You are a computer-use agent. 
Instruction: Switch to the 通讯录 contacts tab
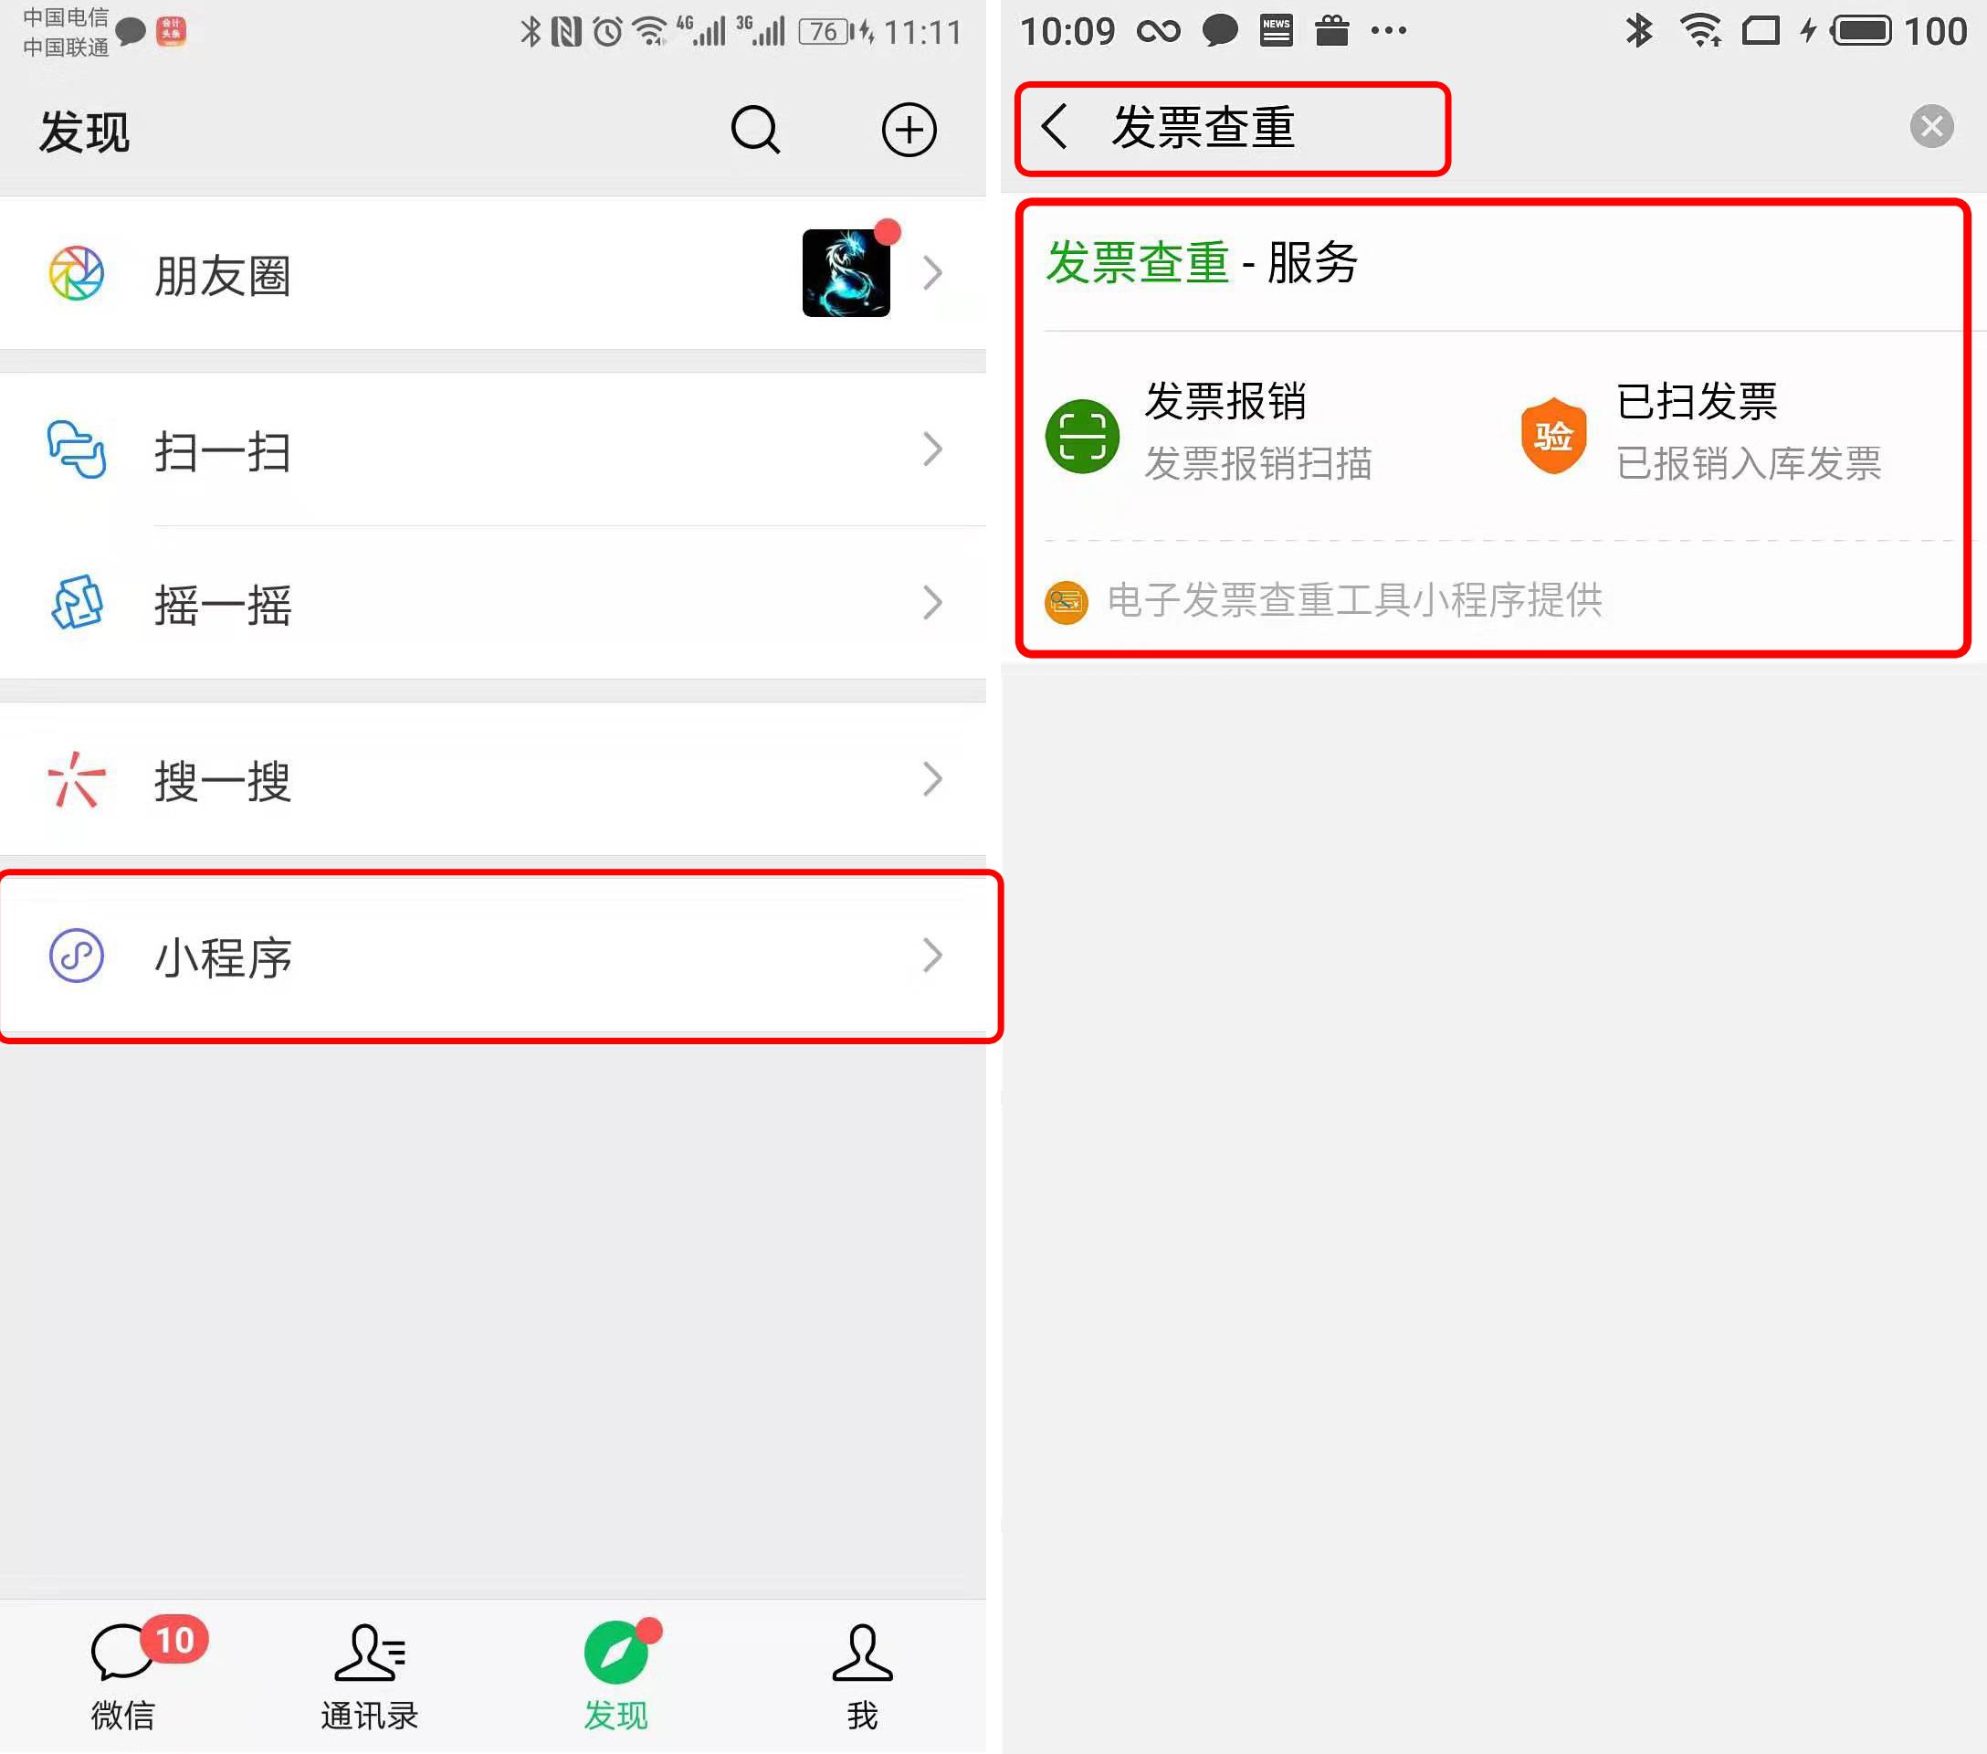click(370, 1676)
